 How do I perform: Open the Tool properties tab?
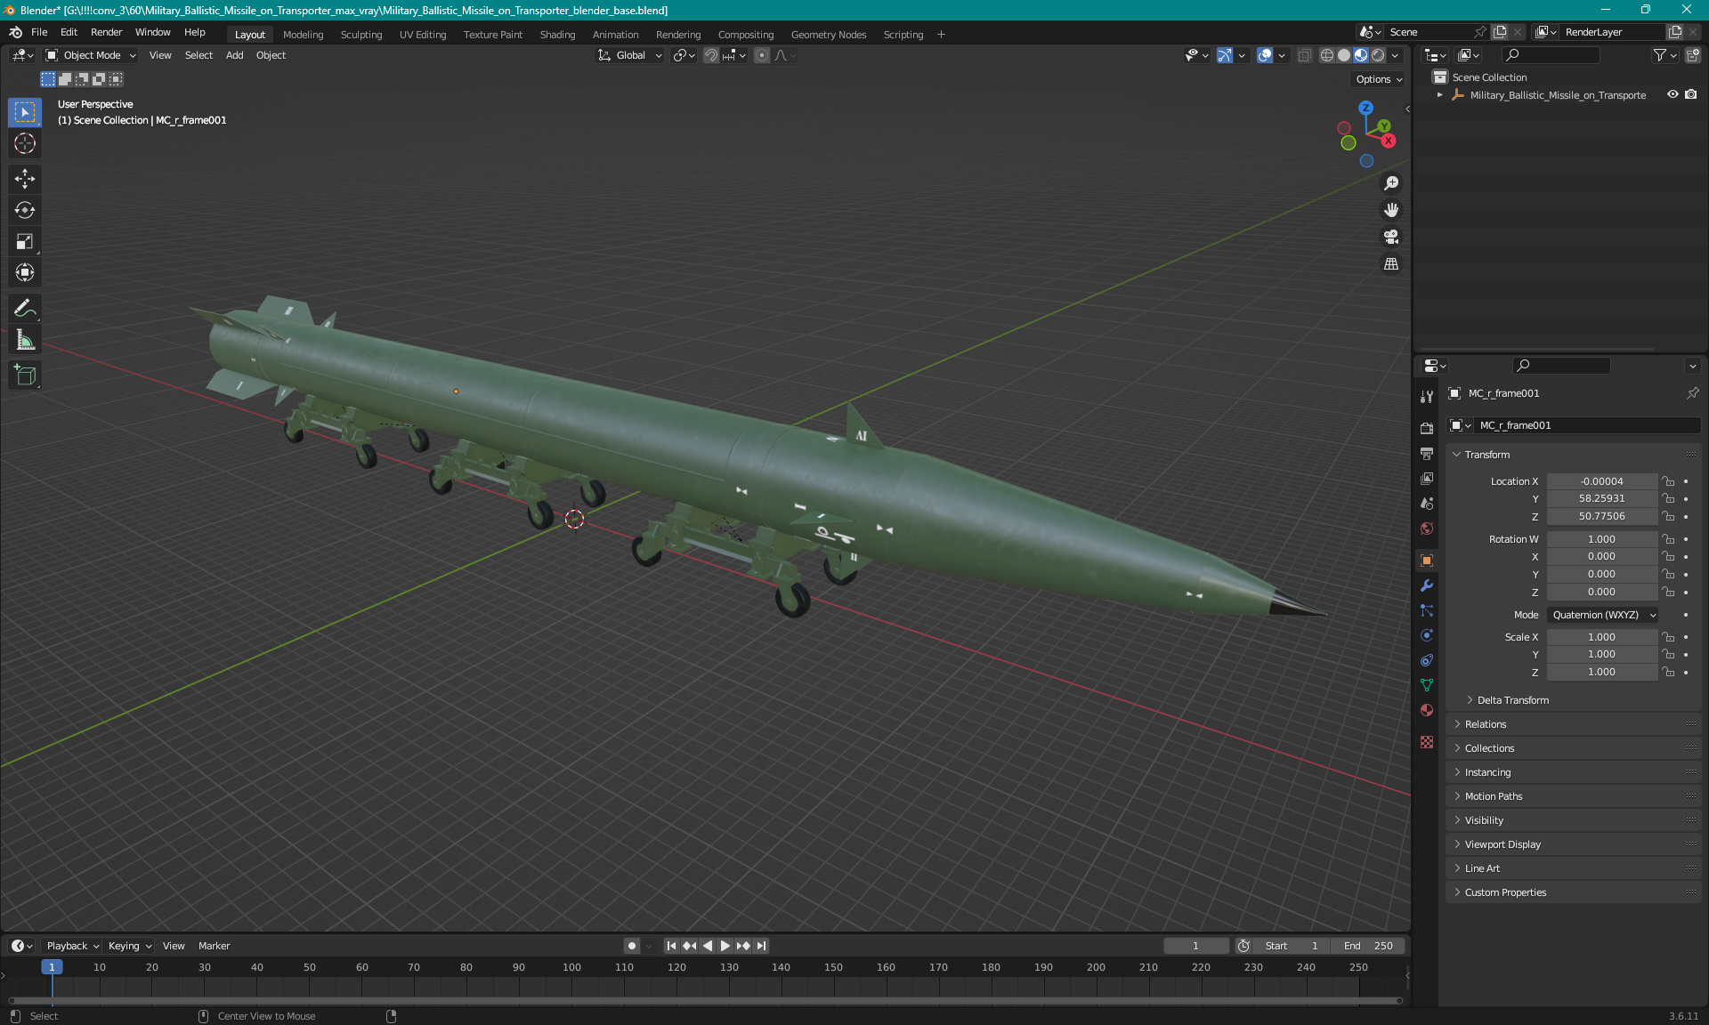[1427, 397]
